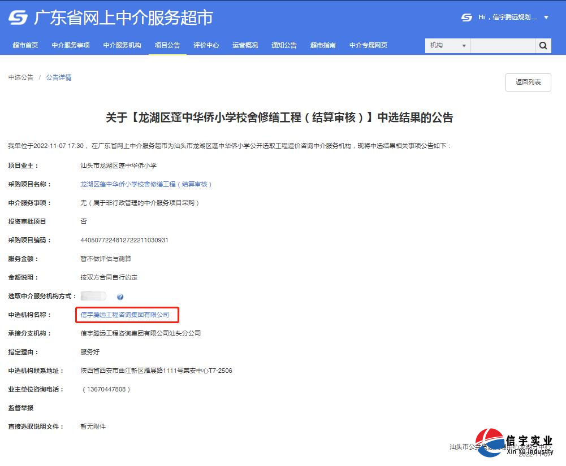Open the 超市指南 menu item
Image resolution: width=566 pixels, height=466 pixels.
pos(322,45)
